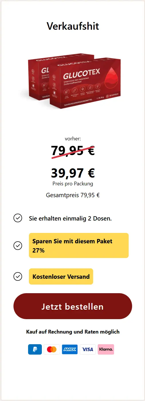
Task: Click Sie erhalten einmalig 2 Dosen text
Action: [x=70, y=219]
